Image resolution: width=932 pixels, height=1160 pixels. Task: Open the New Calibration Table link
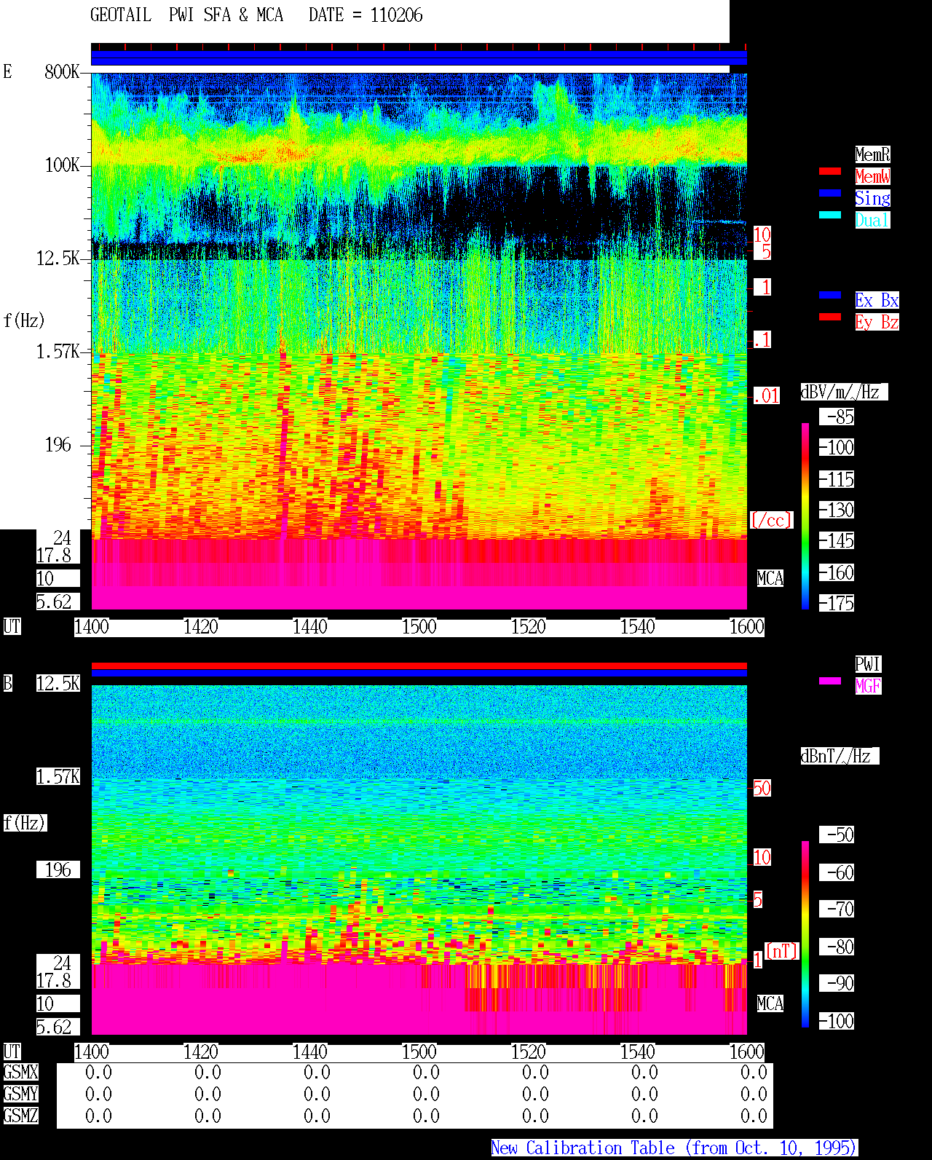pyautogui.click(x=674, y=1148)
